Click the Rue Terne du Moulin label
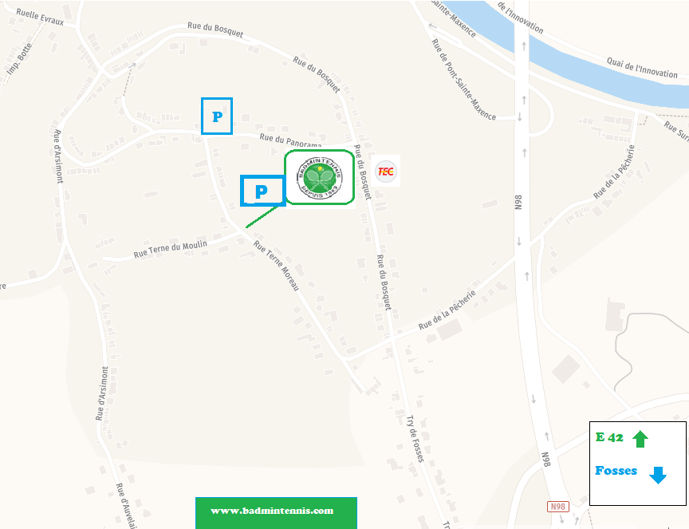This screenshot has height=529, width=689. (170, 249)
